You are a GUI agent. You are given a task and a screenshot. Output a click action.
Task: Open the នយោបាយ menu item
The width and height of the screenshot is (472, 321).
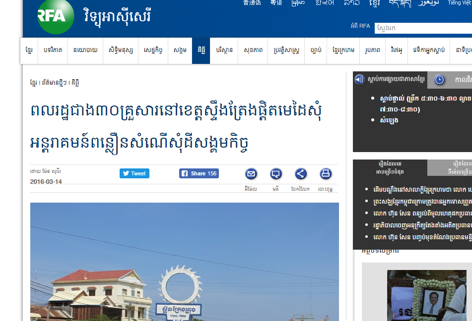coord(85,51)
